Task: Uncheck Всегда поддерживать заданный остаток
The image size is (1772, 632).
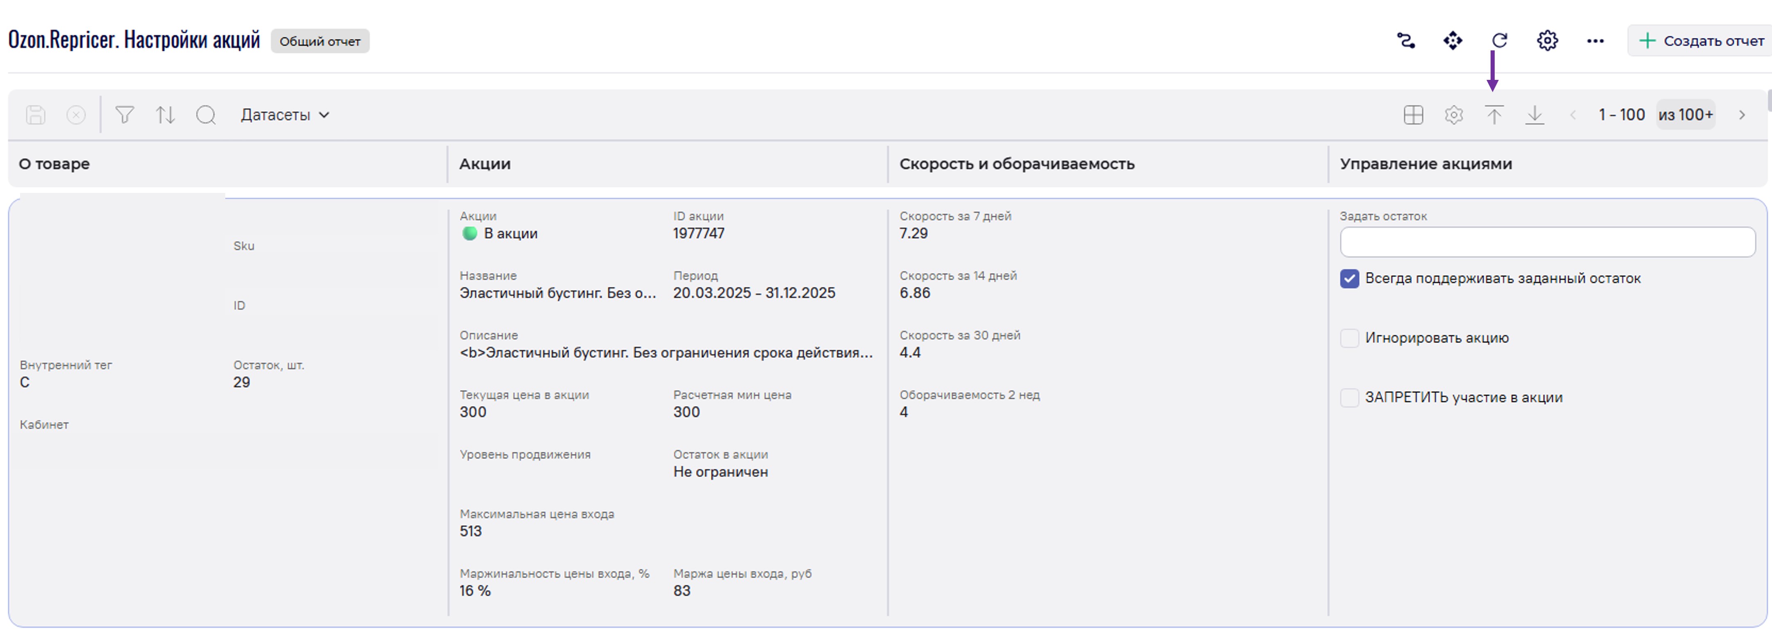Action: (1350, 279)
